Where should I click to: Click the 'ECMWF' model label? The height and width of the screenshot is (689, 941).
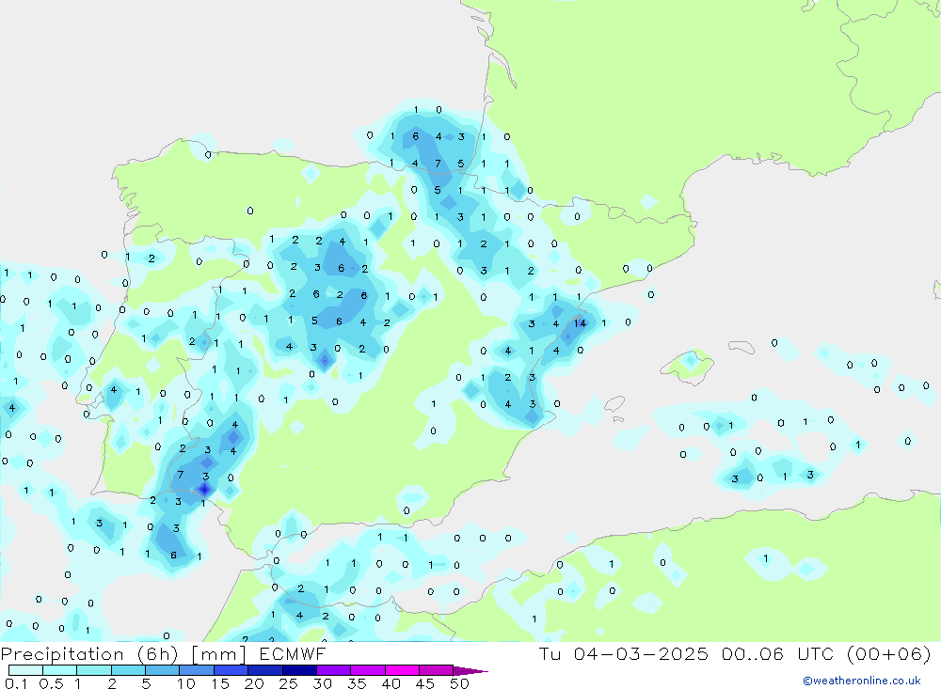tap(293, 653)
